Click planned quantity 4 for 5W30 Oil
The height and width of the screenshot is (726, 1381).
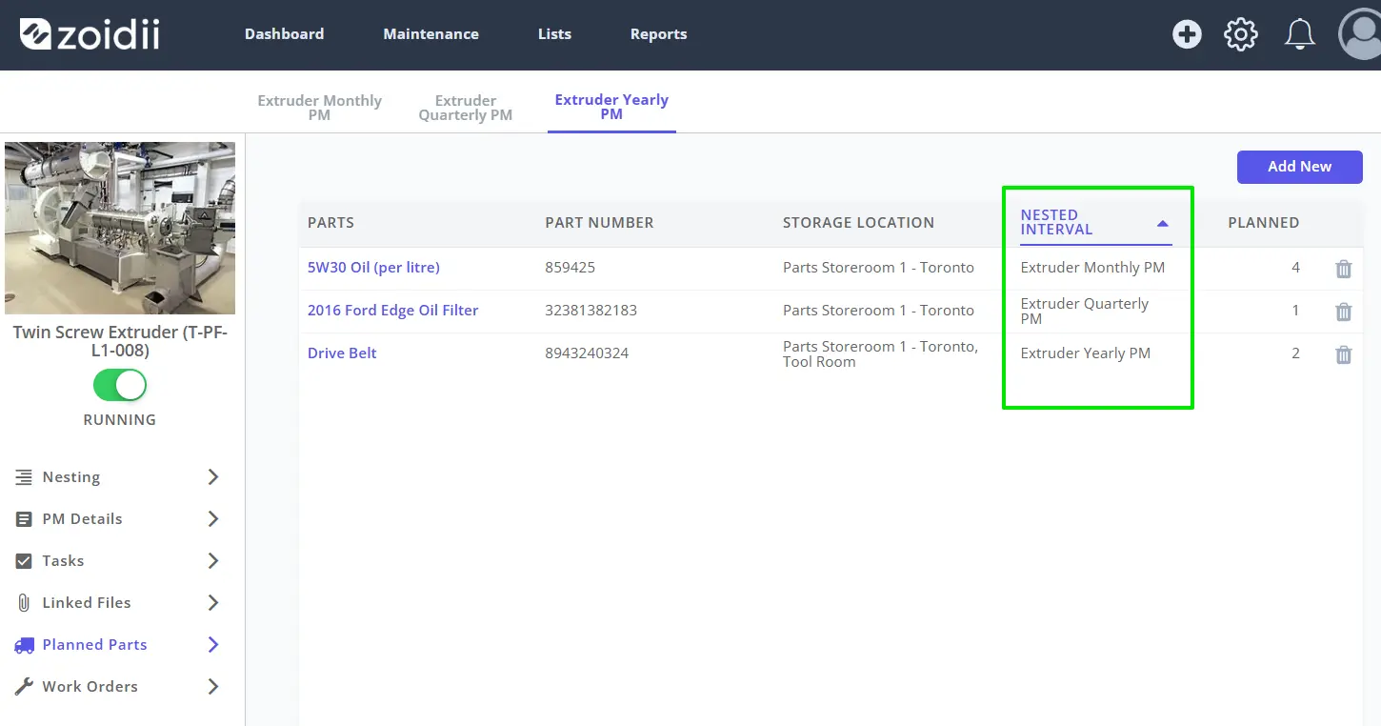coord(1295,268)
